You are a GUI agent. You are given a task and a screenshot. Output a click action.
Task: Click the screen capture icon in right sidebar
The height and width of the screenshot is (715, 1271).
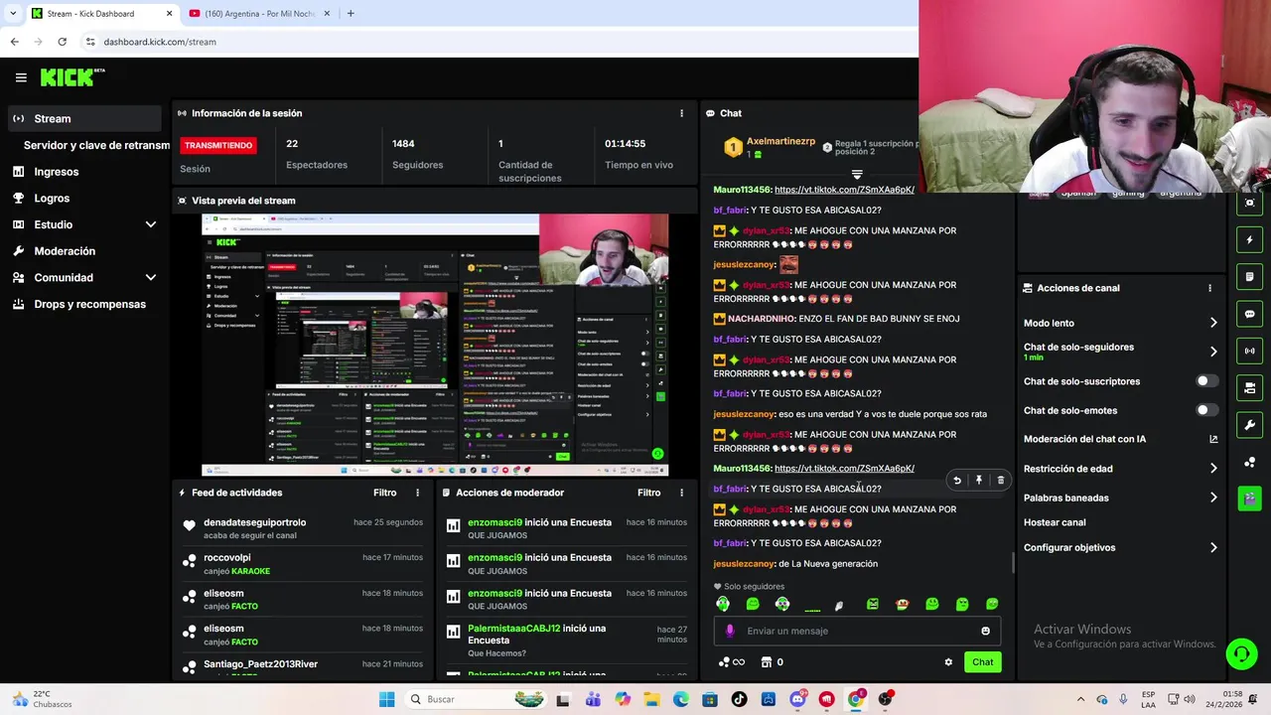point(1249,203)
